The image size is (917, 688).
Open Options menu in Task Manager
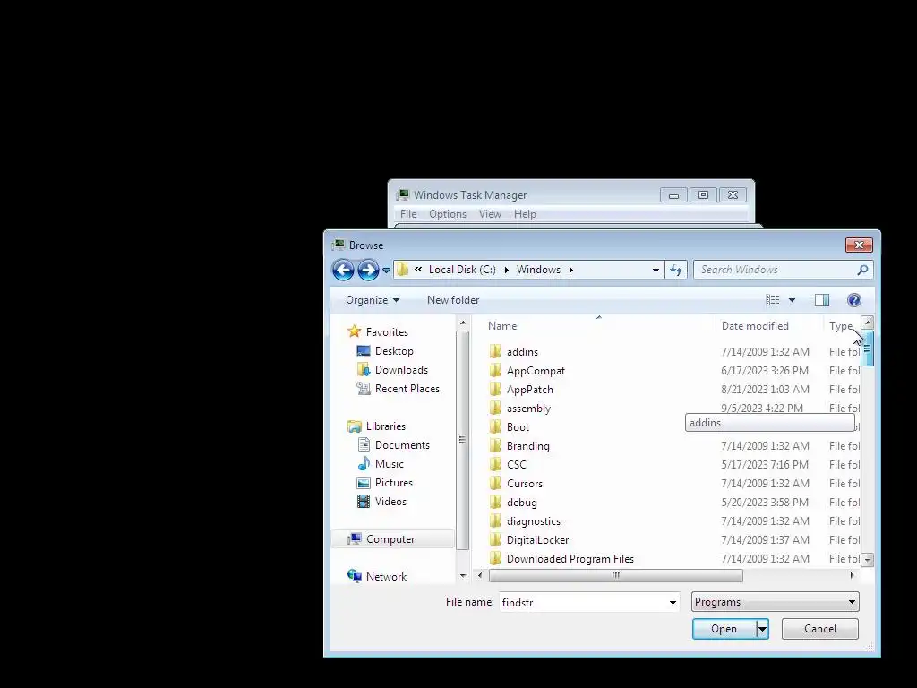(448, 214)
